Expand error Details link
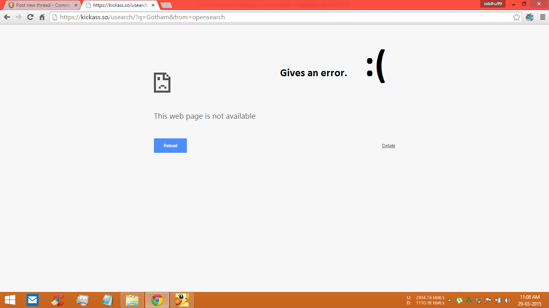Image resolution: width=549 pixels, height=308 pixels. click(x=388, y=146)
